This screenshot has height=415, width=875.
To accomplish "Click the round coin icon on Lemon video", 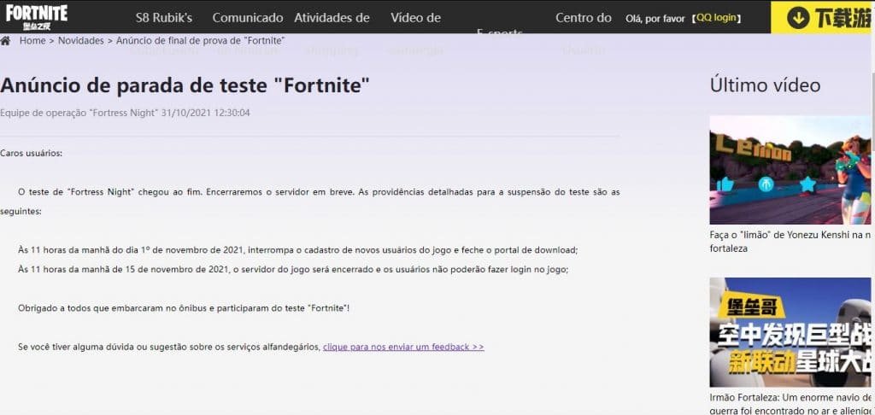I will (766, 184).
